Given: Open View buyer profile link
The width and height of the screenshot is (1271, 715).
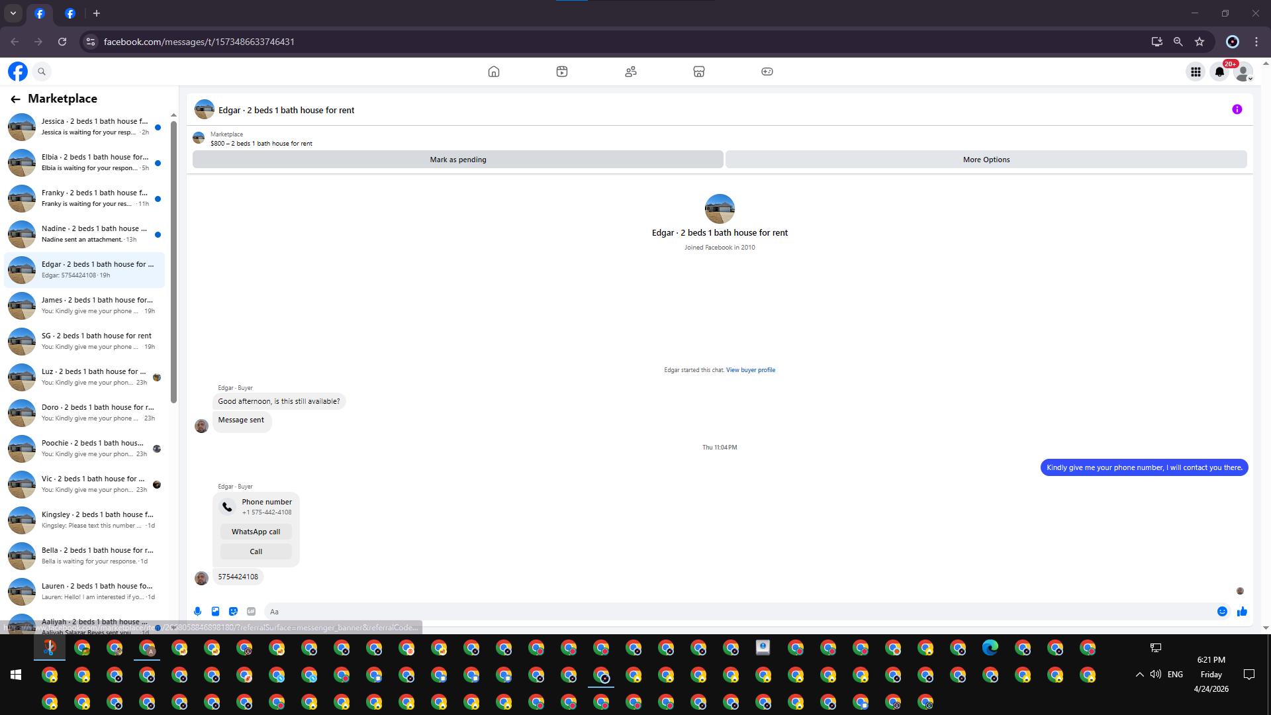Looking at the screenshot, I should tap(751, 370).
